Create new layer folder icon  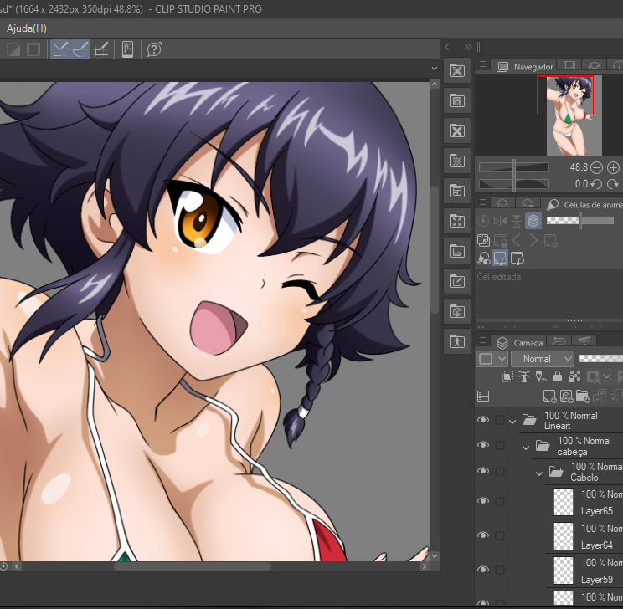pos(583,396)
